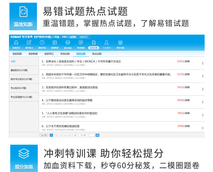This screenshot has height=172, width=213.
Task: Click 妇产科学(中级) subject title
Action: pos(43,37)
